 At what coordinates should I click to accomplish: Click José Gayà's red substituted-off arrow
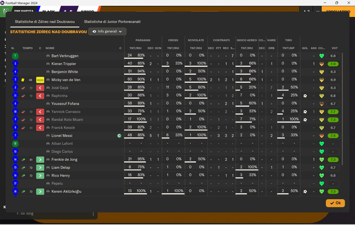40,88
